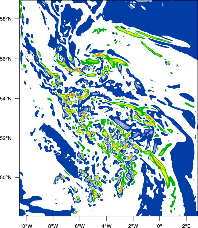Click the 4°W longitude axis label
The height and width of the screenshot is (228, 198).
coord(107,226)
